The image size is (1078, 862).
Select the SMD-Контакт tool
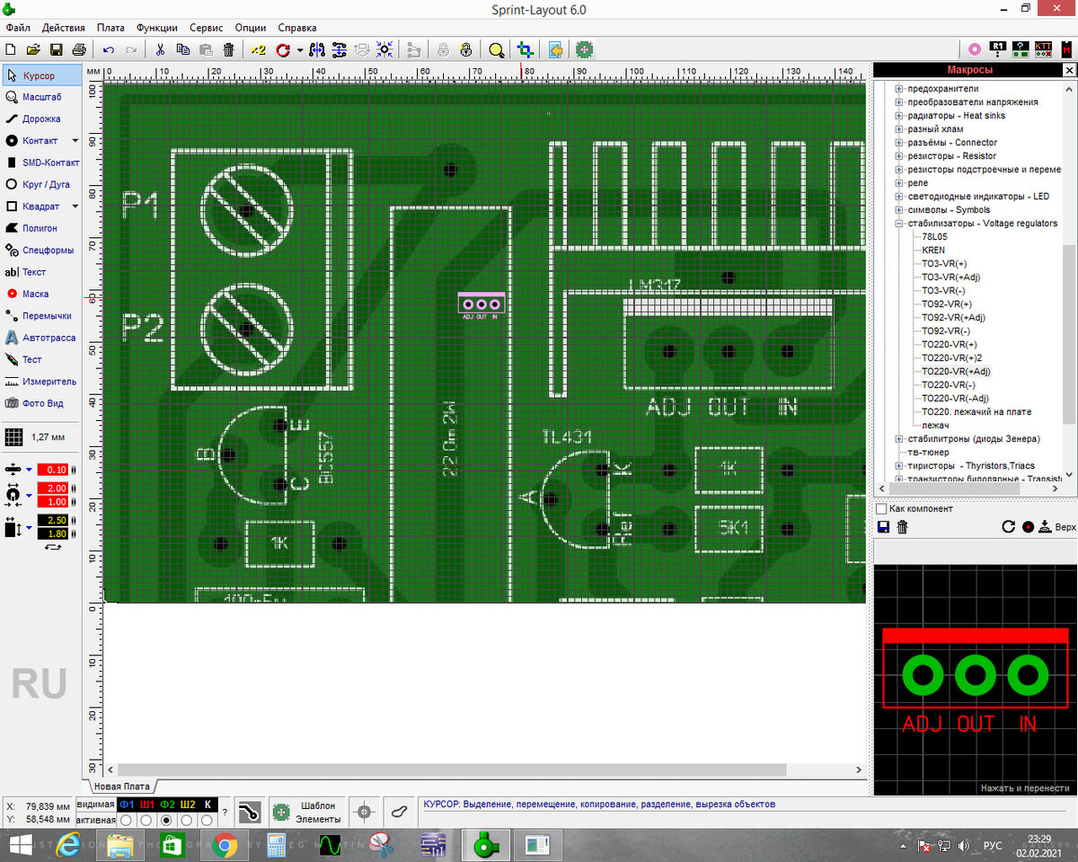point(40,163)
